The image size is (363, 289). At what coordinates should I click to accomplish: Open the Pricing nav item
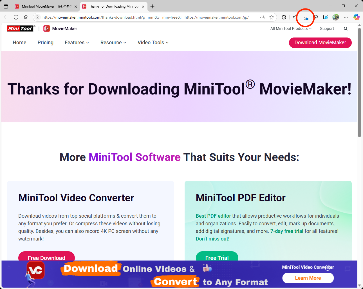click(x=45, y=43)
